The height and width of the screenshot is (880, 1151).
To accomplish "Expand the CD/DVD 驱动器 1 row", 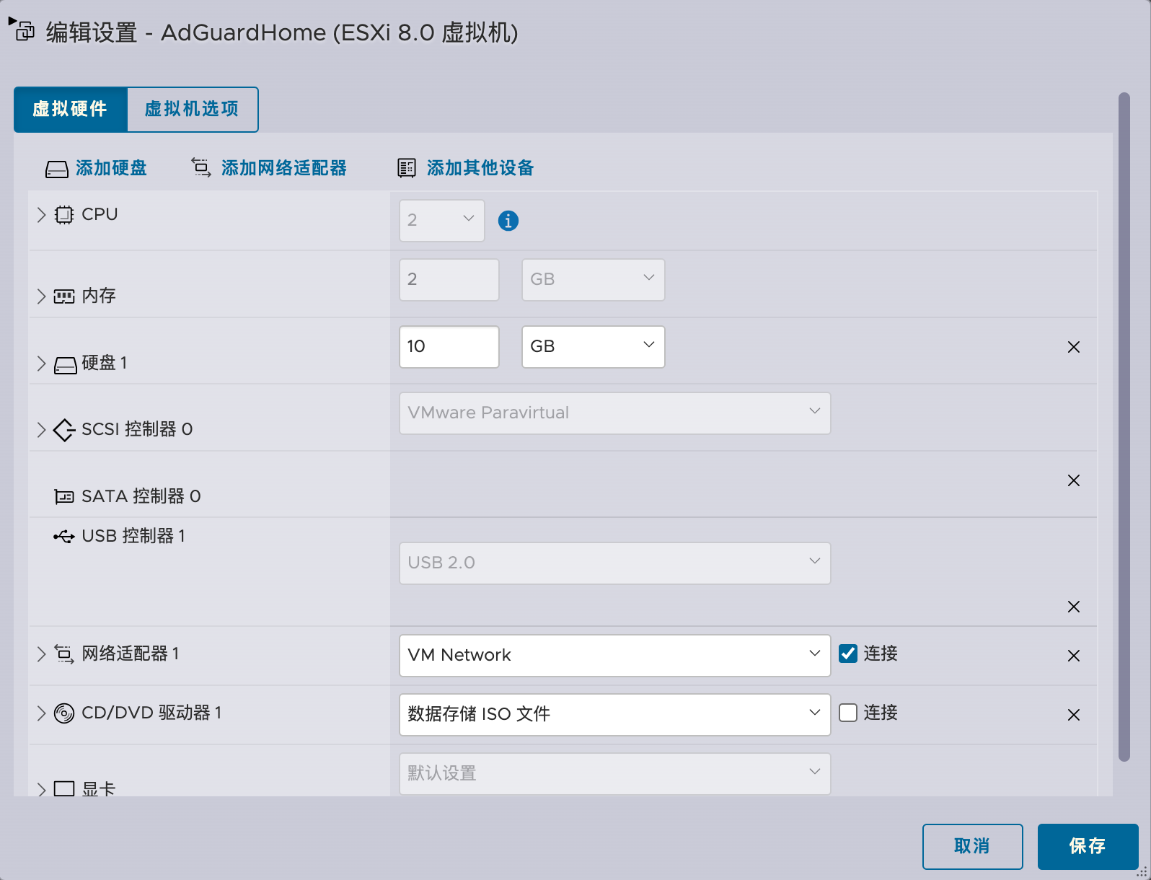I will [x=41, y=713].
